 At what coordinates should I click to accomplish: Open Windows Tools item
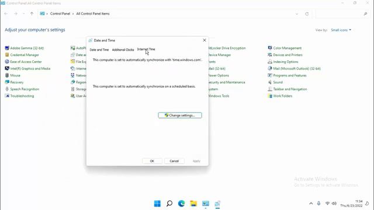[219, 96]
